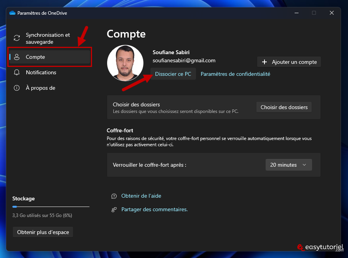Open the 20 minutes lock delay dropdown
This screenshot has width=348, height=258.
(289, 165)
